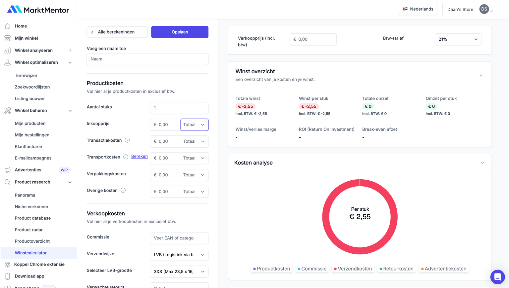Change Inkoopprijs unit from Totaal
Image resolution: width=509 pixels, height=288 pixels.
194,125
